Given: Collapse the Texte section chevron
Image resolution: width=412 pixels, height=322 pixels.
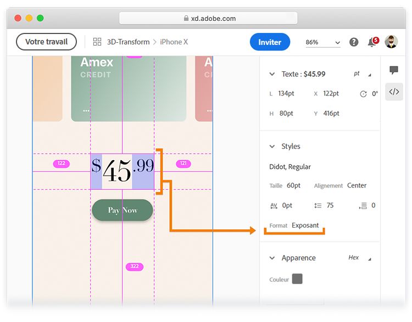Looking at the screenshot, I should pos(272,74).
